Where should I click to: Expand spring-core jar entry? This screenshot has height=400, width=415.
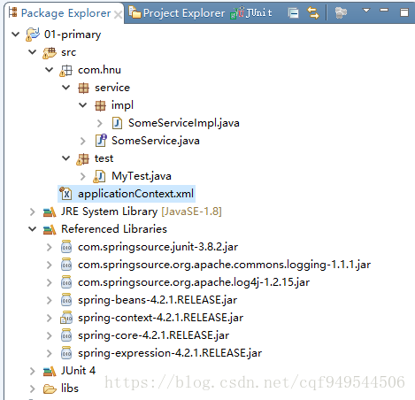click(49, 335)
